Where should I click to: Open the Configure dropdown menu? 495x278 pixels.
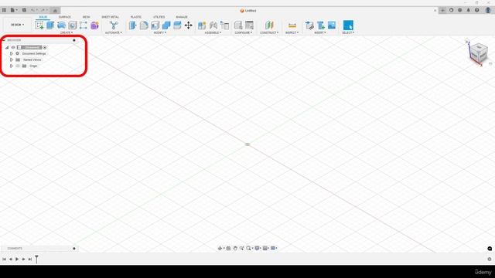point(244,32)
